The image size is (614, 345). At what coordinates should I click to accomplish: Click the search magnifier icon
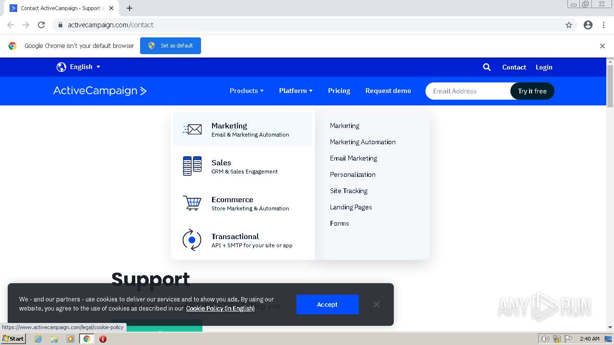pyautogui.click(x=487, y=67)
